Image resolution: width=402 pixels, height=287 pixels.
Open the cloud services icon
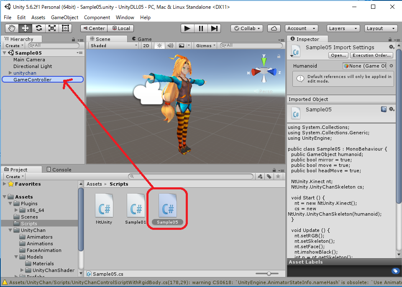(274, 28)
